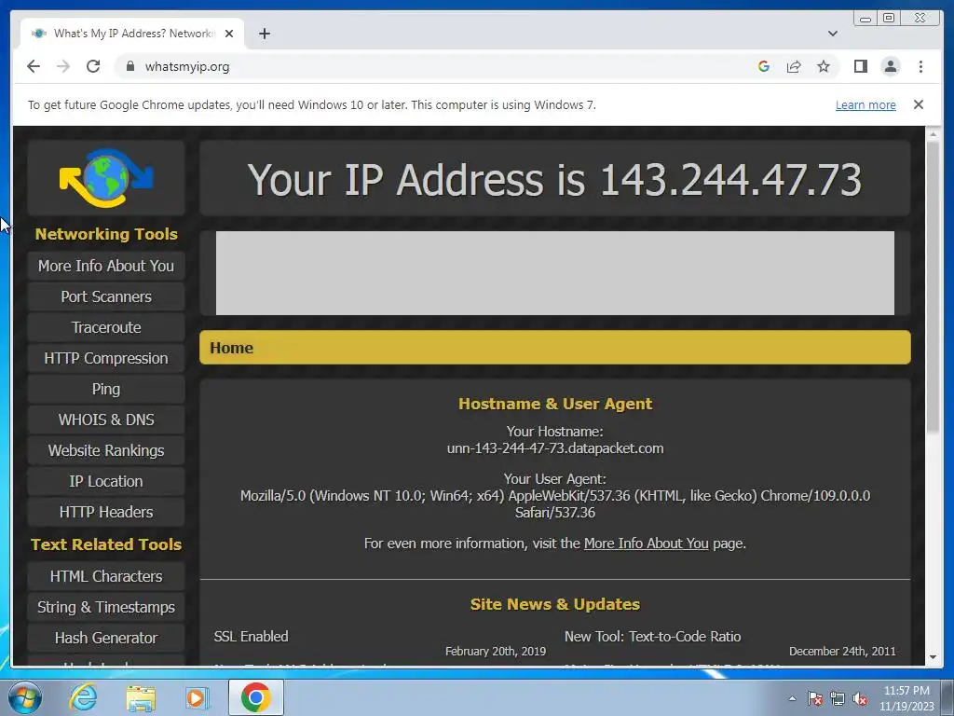Click the scrollbar up arrow
Image resolution: width=954 pixels, height=716 pixels.
[933, 133]
